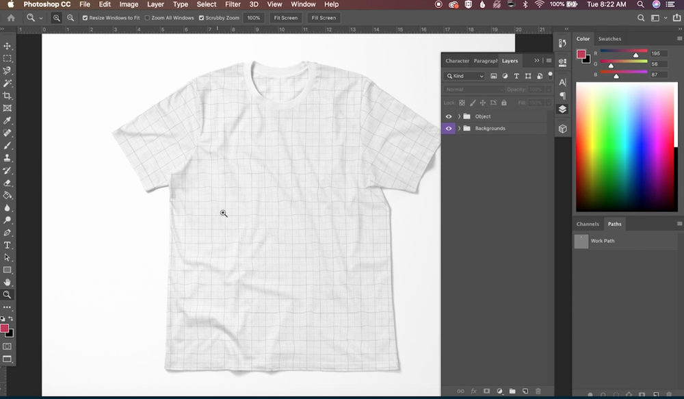Create new adjustment layer icon
Viewport: 684px width, 399px height.
click(499, 391)
